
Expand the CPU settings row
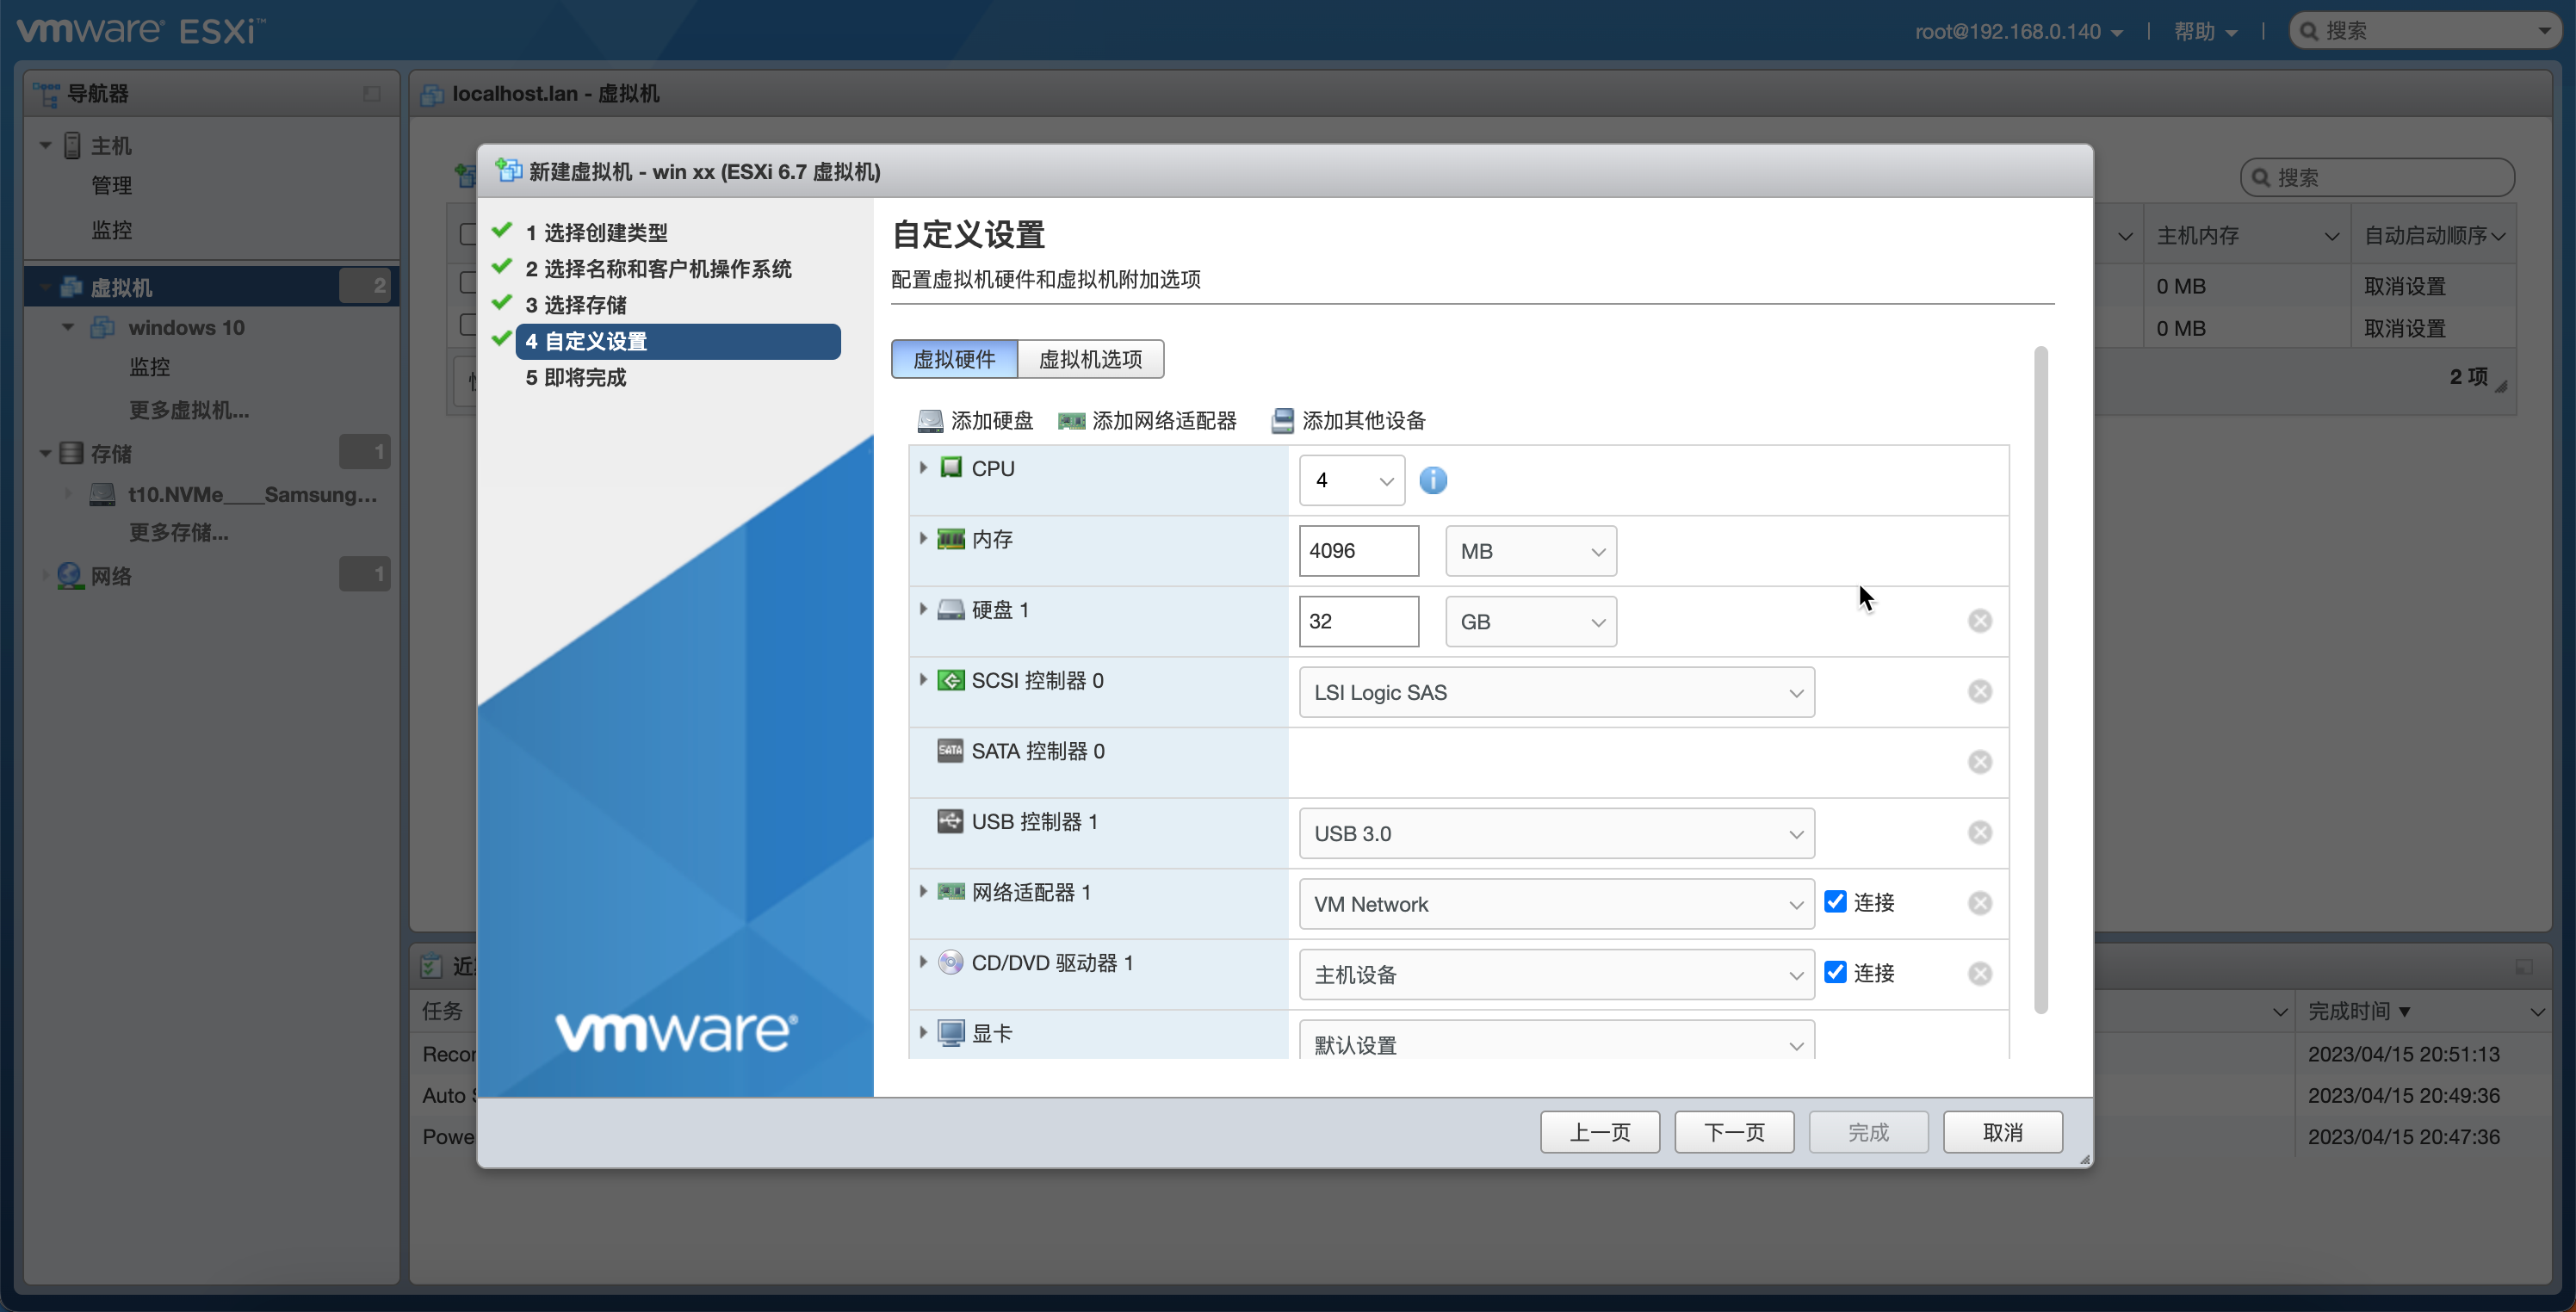click(x=923, y=467)
